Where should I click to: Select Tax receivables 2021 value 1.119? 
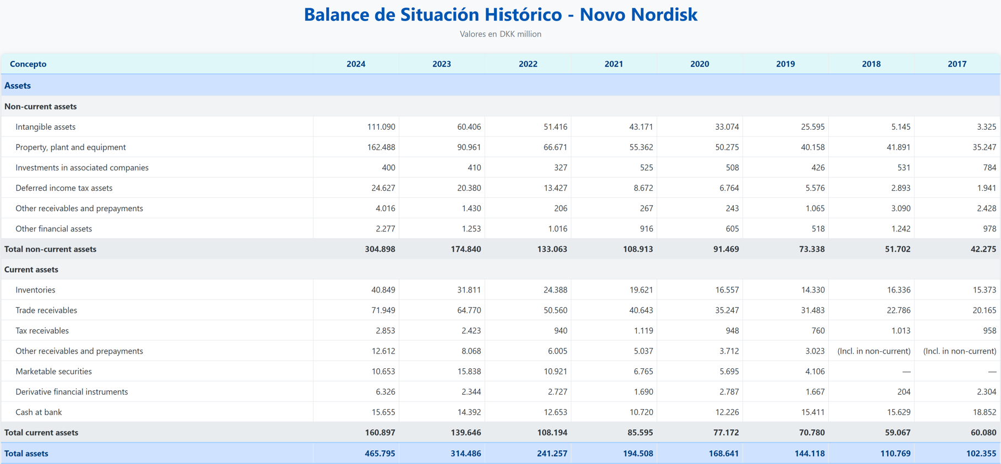[x=643, y=330]
